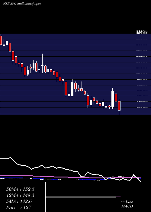Image resolution: width=151 pixels, height=212 pixels.
Task: Click the '50MA : 152.5' readout
Action: coord(20,189)
